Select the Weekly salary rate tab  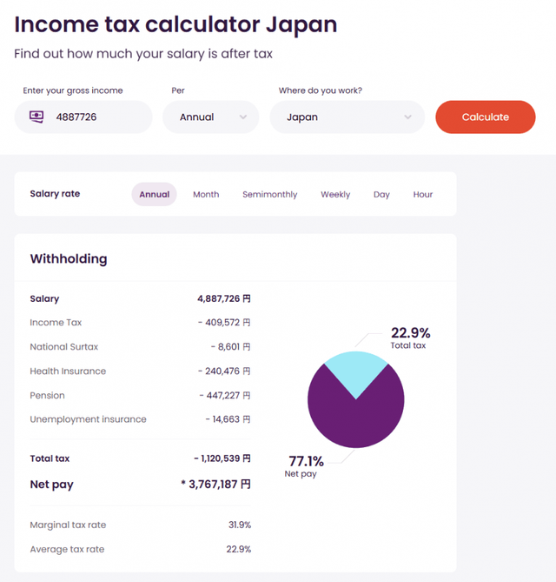coord(335,194)
